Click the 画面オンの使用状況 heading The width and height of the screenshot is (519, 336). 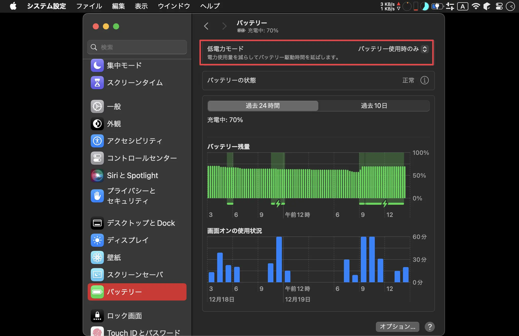pyautogui.click(x=234, y=231)
